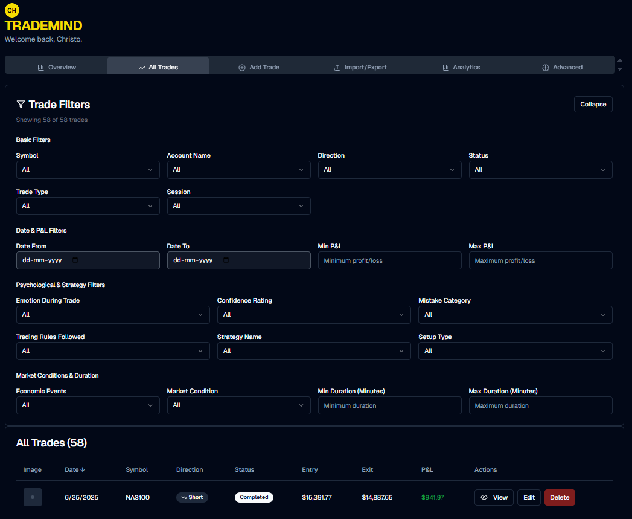The width and height of the screenshot is (632, 519).
Task: Click the funnel icon next to Trade Filters
Action: pyautogui.click(x=21, y=104)
